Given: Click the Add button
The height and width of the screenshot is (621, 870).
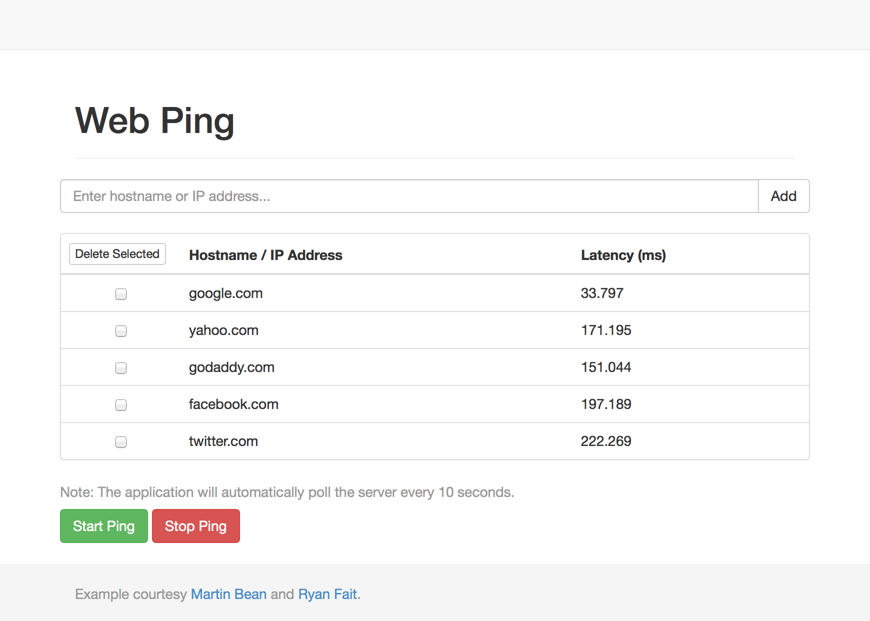Looking at the screenshot, I should [x=783, y=196].
